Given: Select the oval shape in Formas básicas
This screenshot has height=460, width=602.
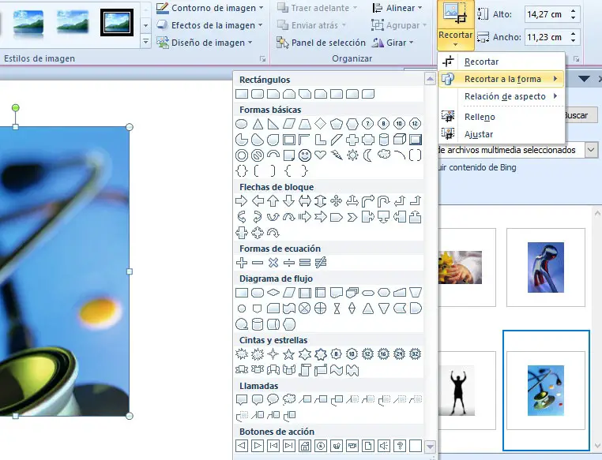Looking at the screenshot, I should (x=241, y=124).
